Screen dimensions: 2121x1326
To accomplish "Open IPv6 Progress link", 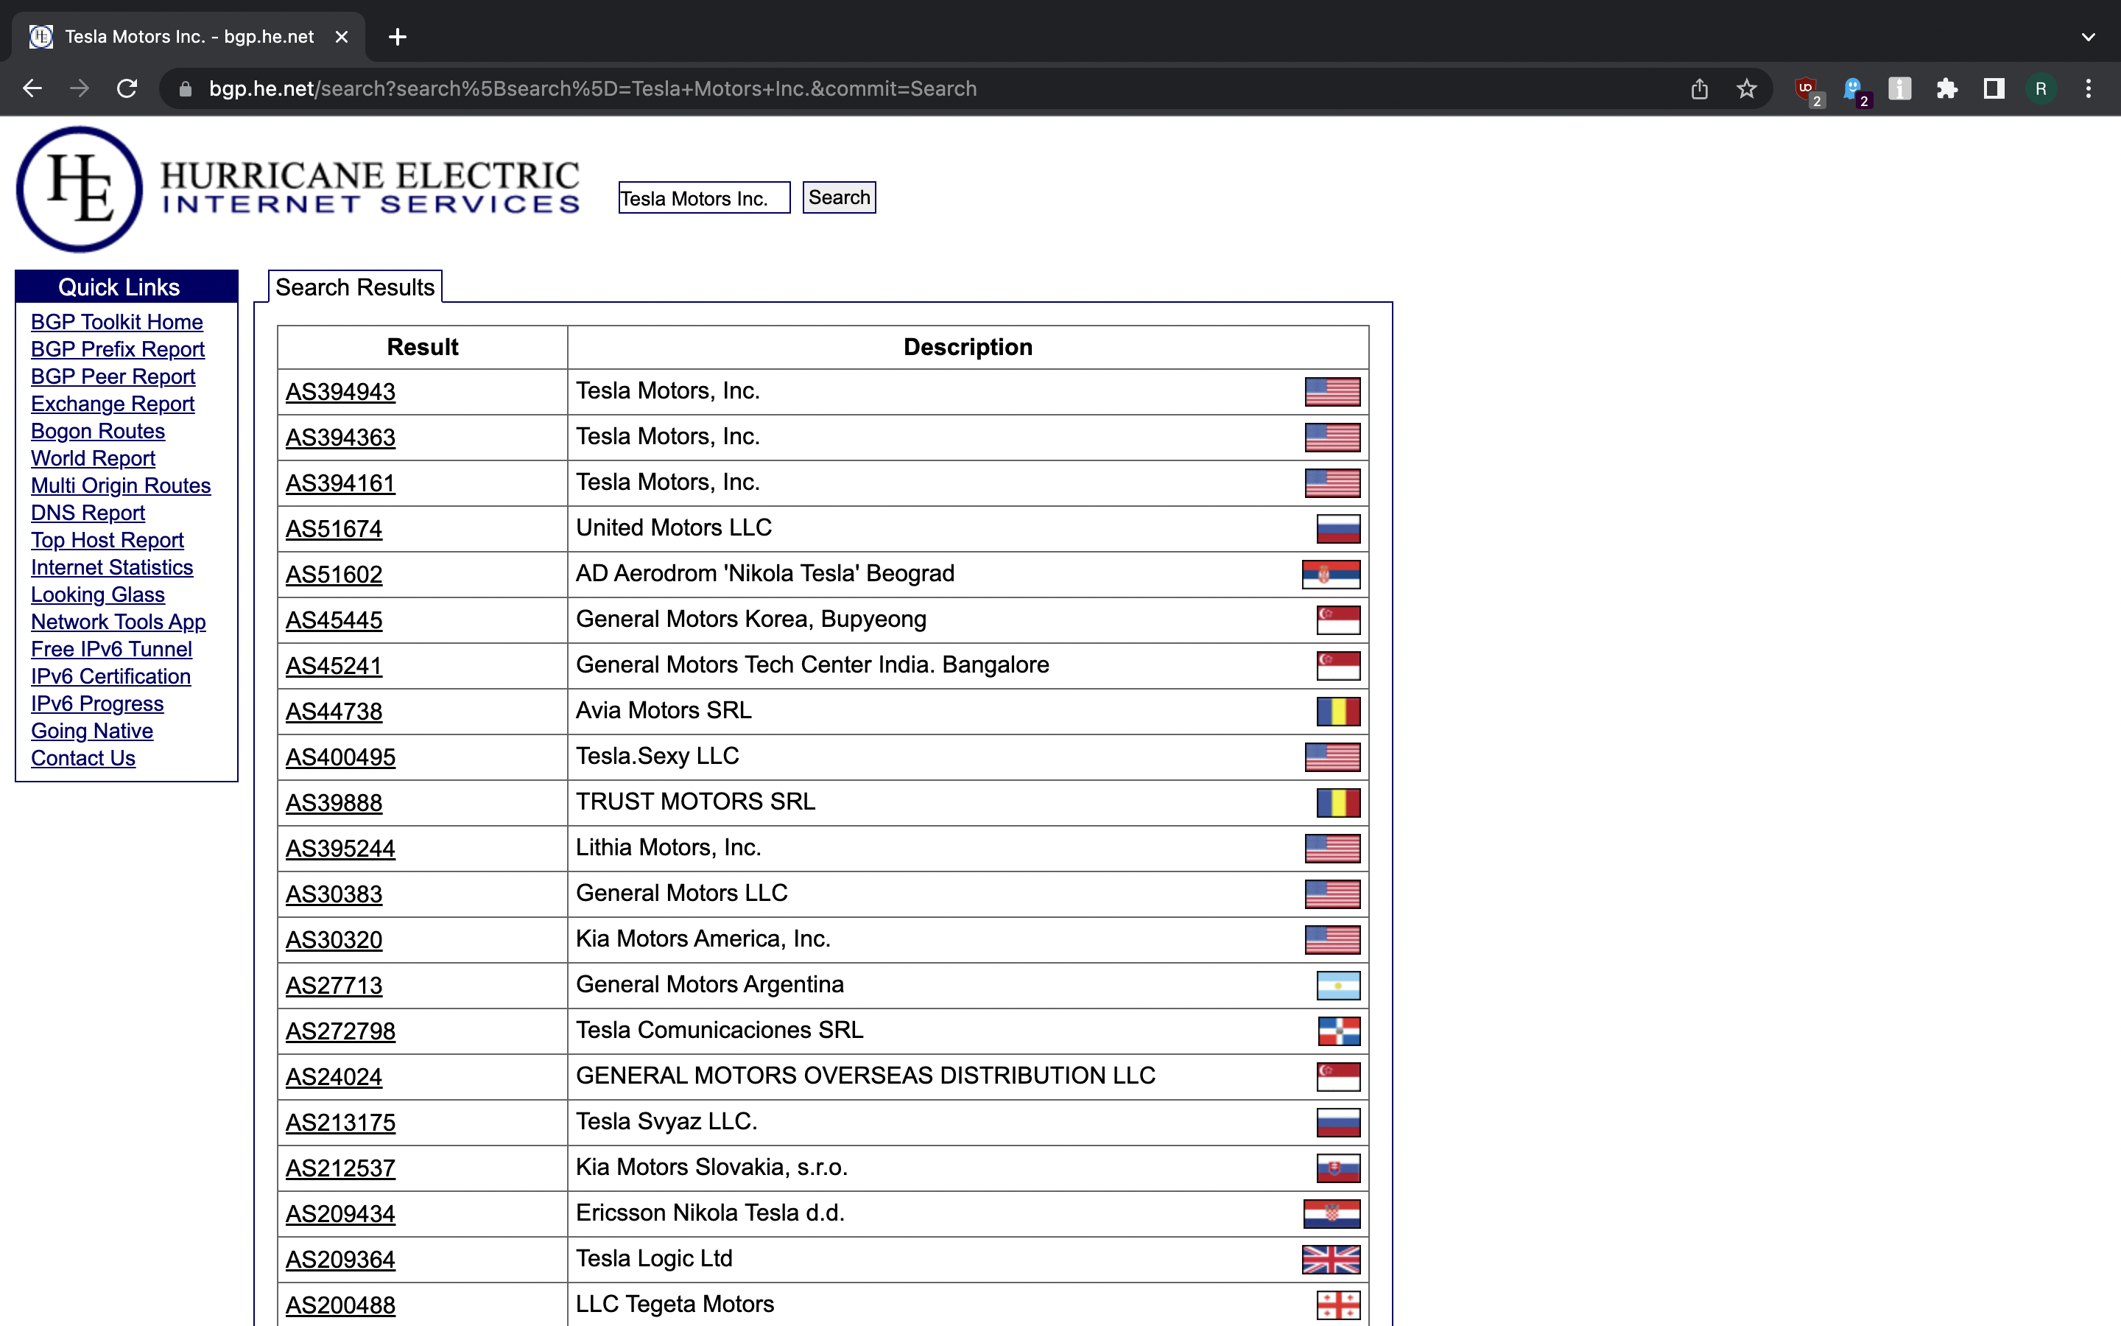I will [x=97, y=704].
